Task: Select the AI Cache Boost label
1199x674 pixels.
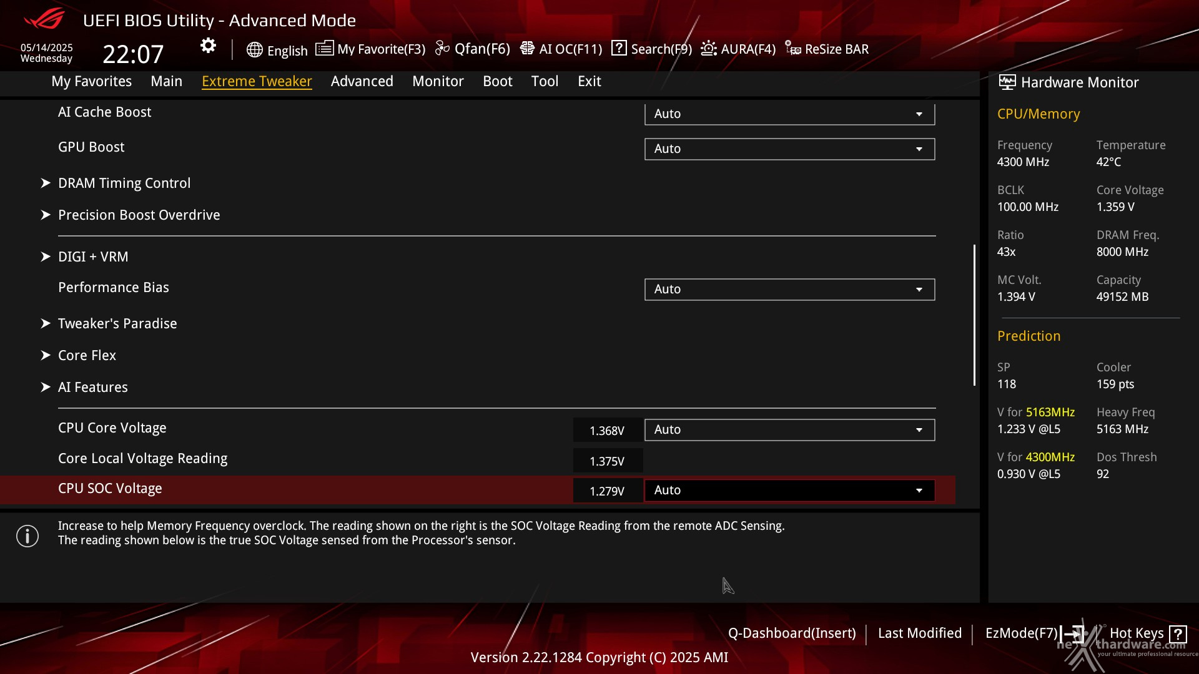Action: click(104, 112)
